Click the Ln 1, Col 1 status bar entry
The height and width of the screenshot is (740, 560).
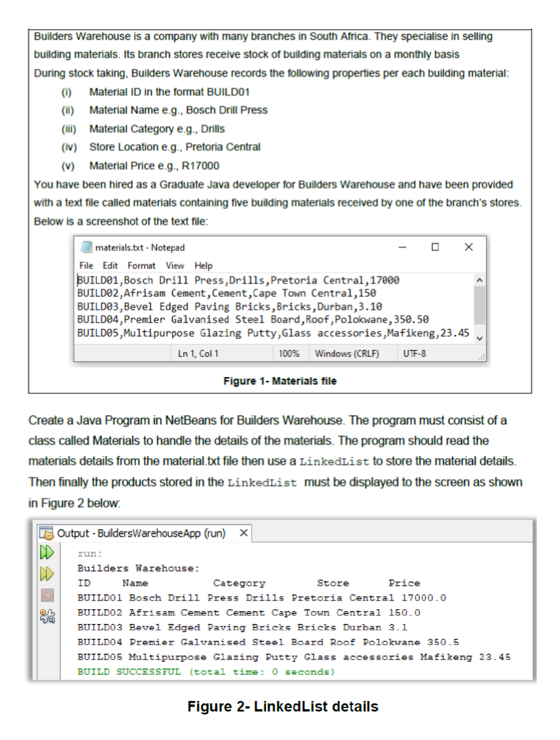tap(198, 354)
